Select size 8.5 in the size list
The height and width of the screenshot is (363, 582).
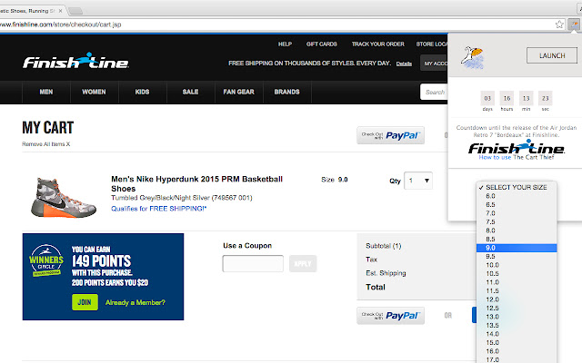coord(517,240)
